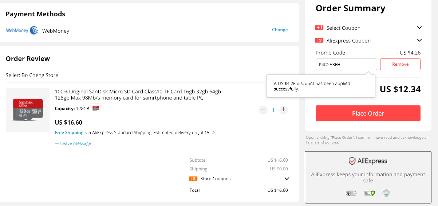This screenshot has width=438, height=206.
Task: Click the Promo Code discount - US $4.26
Action: tap(409, 53)
